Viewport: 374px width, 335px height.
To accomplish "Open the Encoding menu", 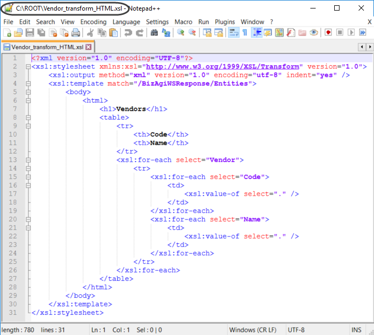I will (93, 22).
